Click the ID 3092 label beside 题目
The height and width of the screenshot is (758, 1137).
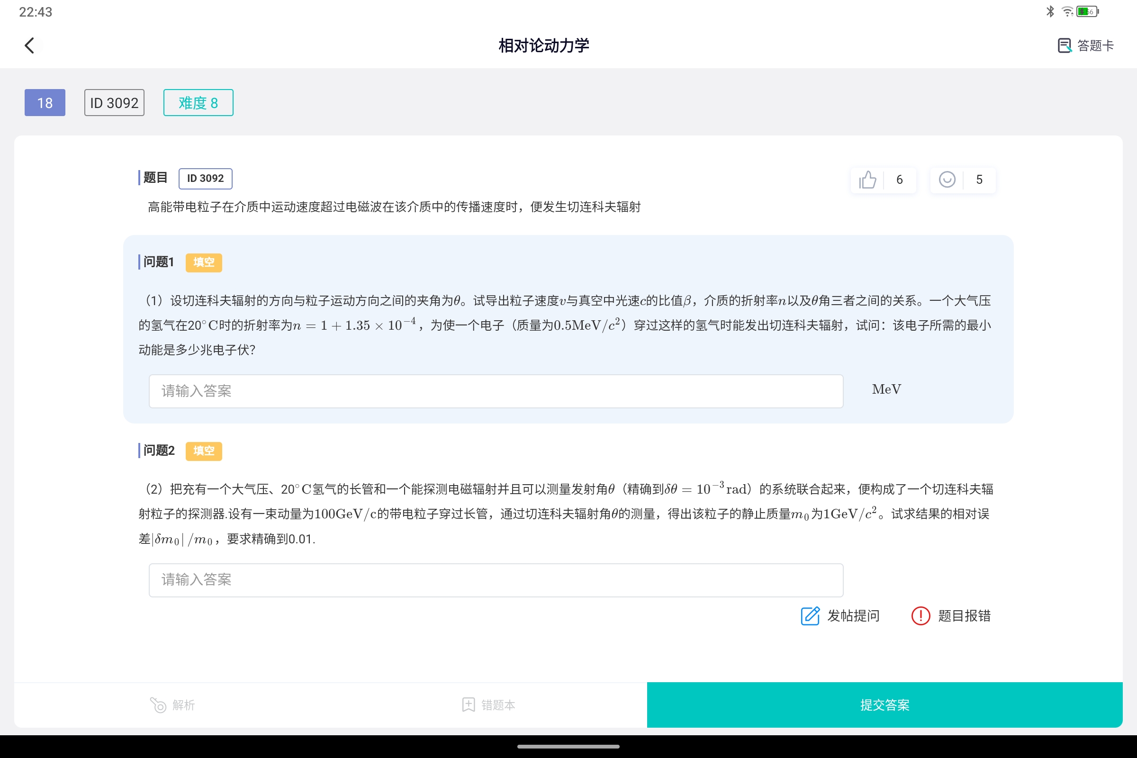(x=206, y=178)
